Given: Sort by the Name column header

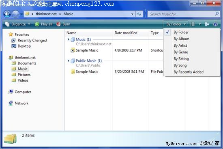Looking at the screenshot, I should (88, 33).
